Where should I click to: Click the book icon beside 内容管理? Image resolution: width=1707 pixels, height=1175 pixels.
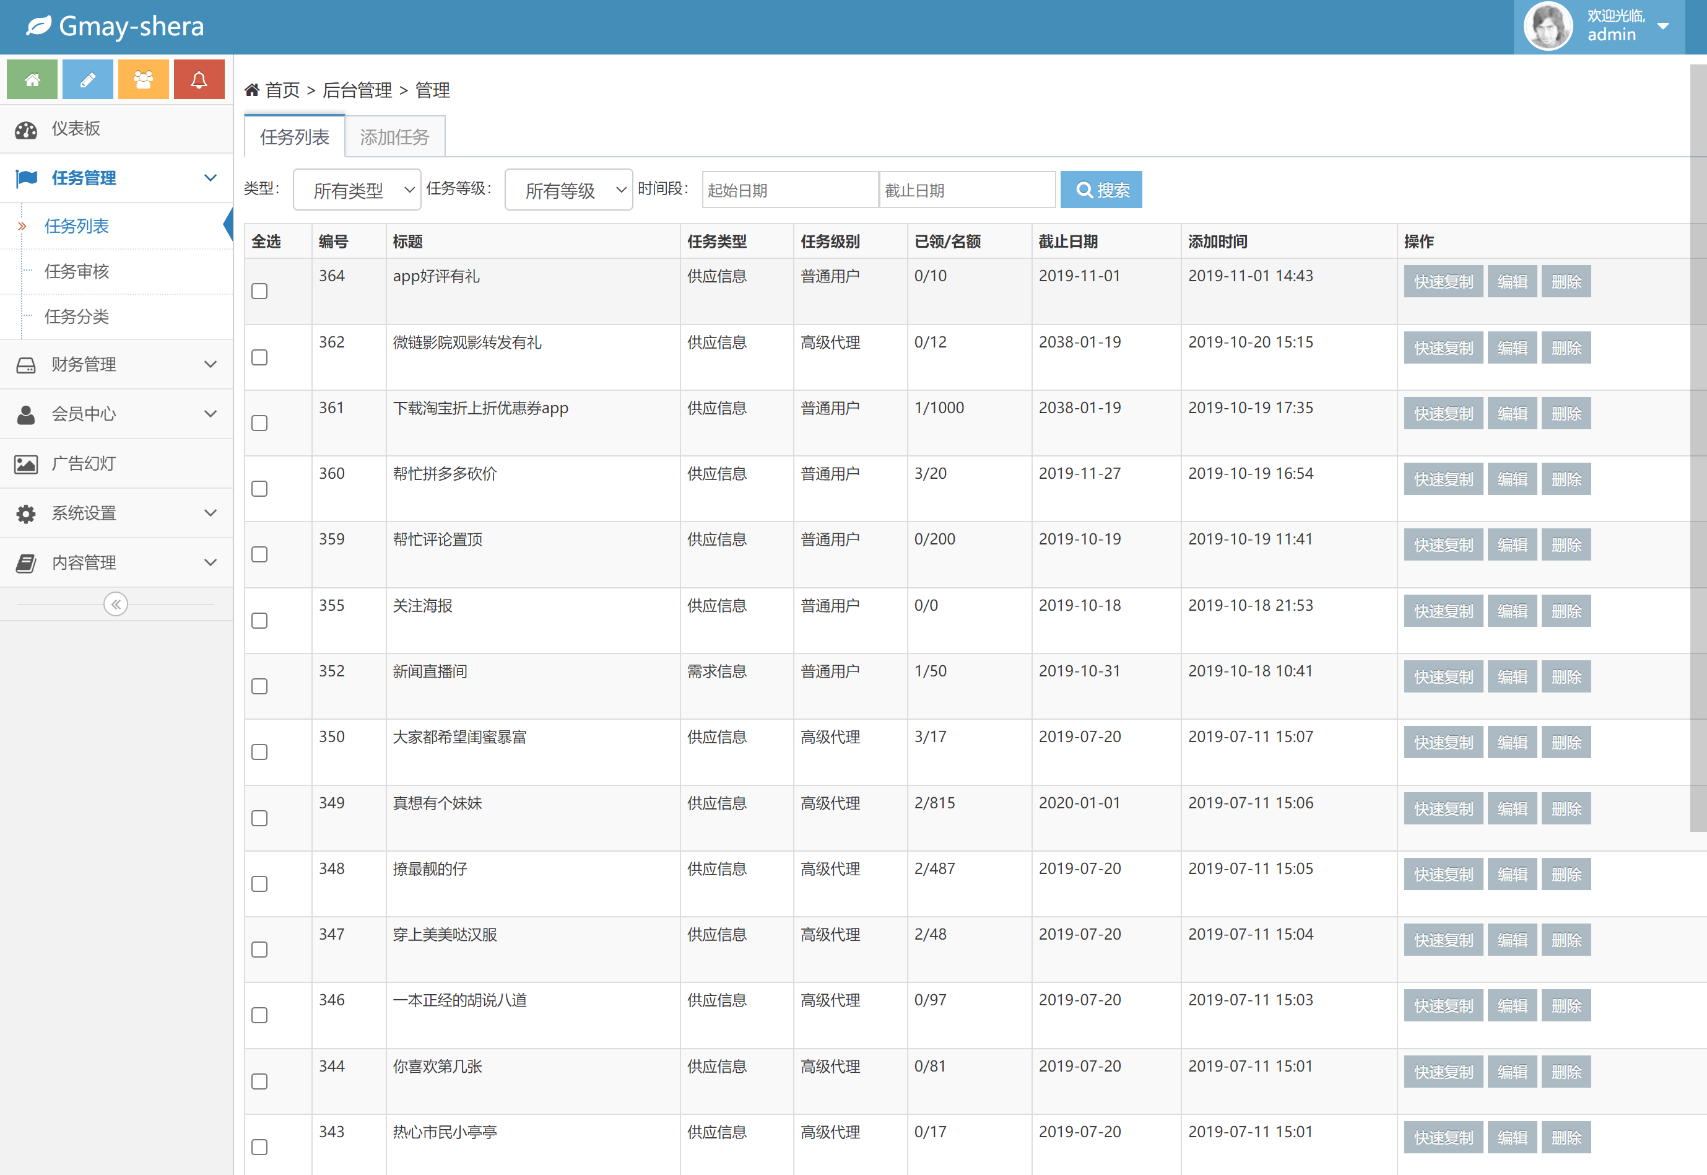pyautogui.click(x=26, y=563)
